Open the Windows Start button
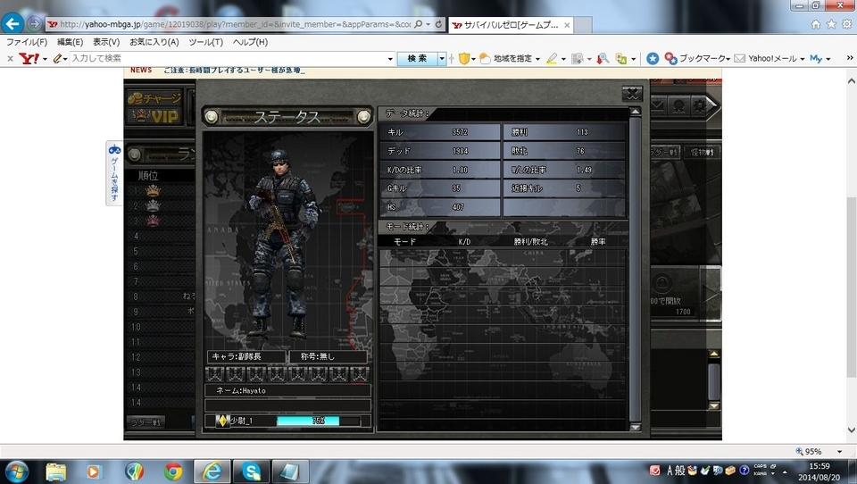Image resolution: width=857 pixels, height=484 pixels. coord(16,471)
